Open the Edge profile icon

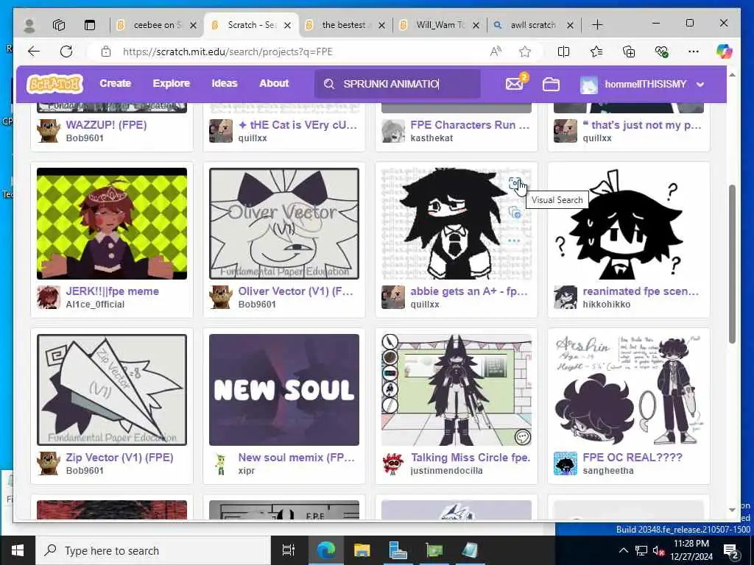coord(29,25)
